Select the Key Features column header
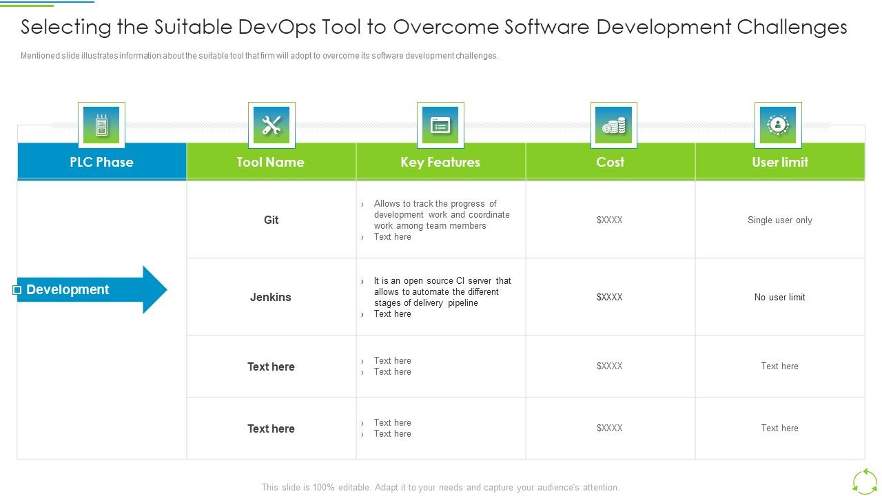The width and height of the screenshot is (882, 496). (x=440, y=162)
